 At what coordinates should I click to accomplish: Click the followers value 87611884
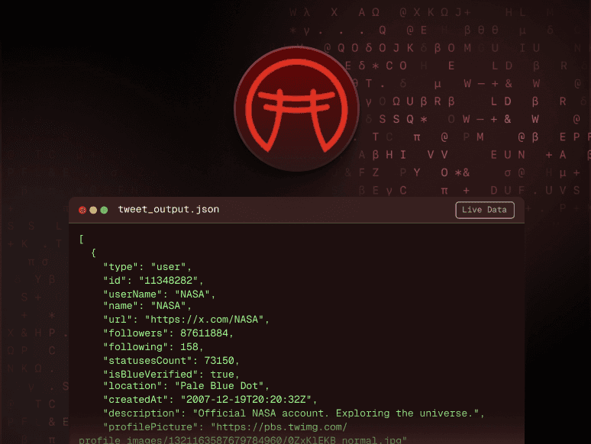click(204, 333)
